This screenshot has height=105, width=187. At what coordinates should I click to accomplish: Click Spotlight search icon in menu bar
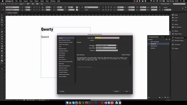tap(181, 1)
